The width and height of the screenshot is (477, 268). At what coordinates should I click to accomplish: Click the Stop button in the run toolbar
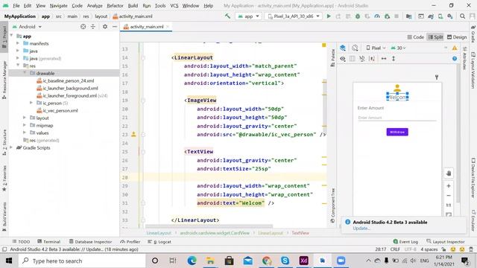[x=397, y=16]
